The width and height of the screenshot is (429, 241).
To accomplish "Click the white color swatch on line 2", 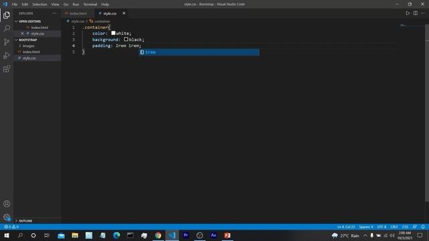I will 113,33.
